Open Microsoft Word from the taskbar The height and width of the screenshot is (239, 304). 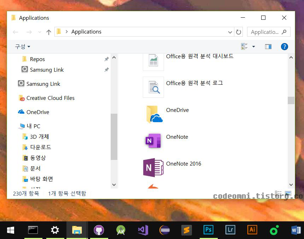(296, 230)
